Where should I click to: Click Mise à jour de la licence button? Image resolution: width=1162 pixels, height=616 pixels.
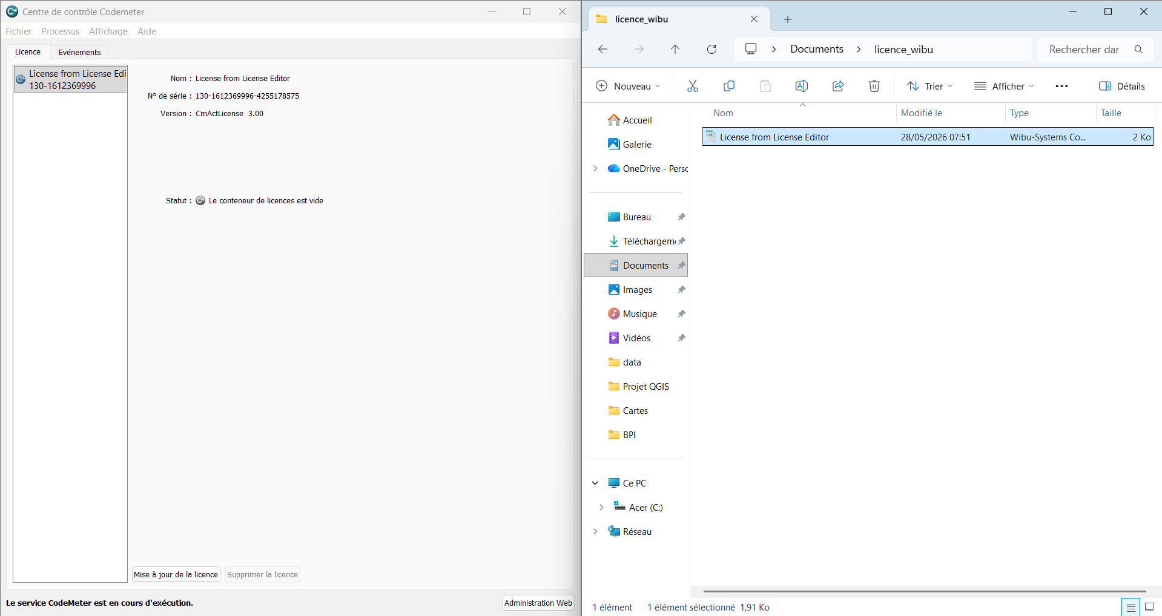coord(176,574)
